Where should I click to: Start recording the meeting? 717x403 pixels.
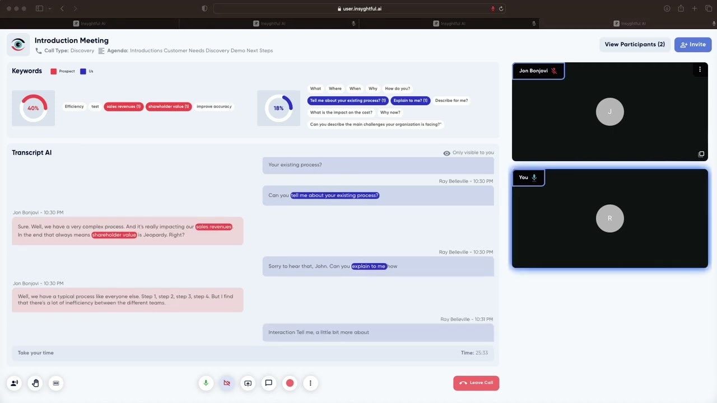(290, 383)
